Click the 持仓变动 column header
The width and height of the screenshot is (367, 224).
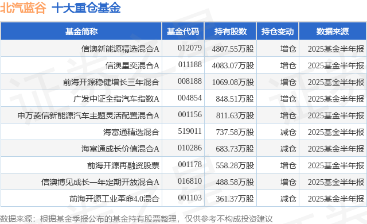[278, 31]
